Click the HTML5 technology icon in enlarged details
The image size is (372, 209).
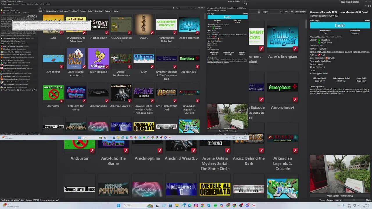click(x=326, y=58)
